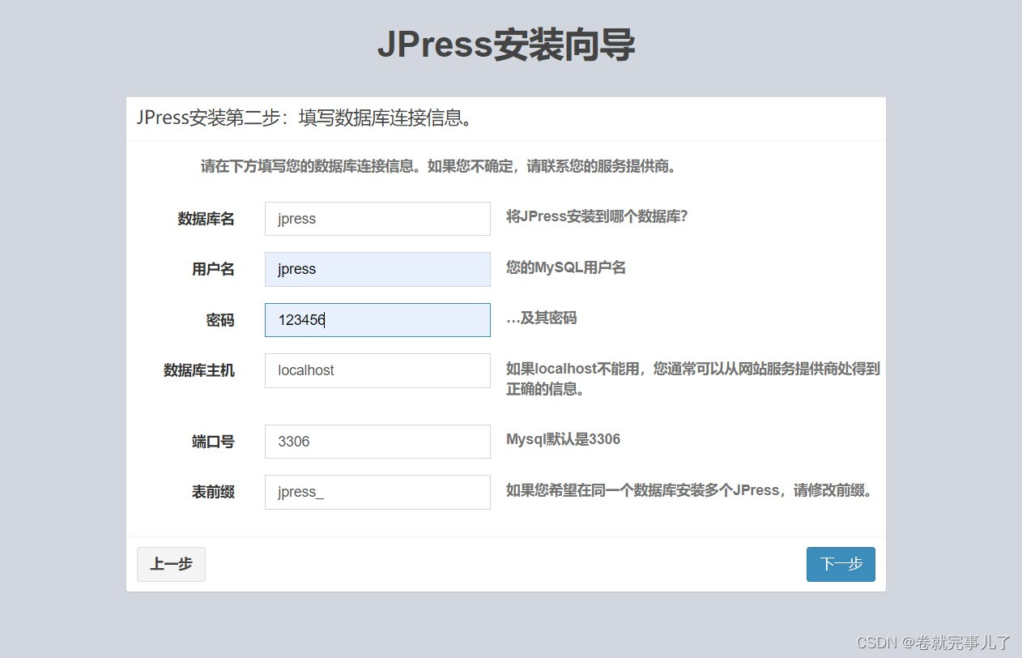Click the 用户名 label
Screen dimensions: 1022x658
(x=214, y=269)
